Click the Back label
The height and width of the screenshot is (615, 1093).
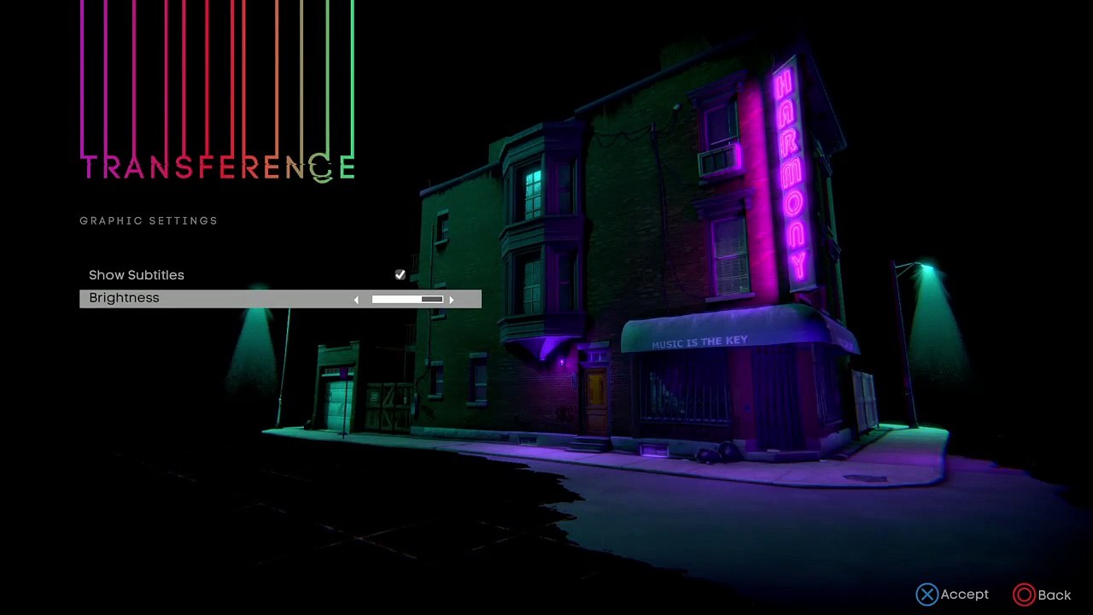click(1055, 595)
